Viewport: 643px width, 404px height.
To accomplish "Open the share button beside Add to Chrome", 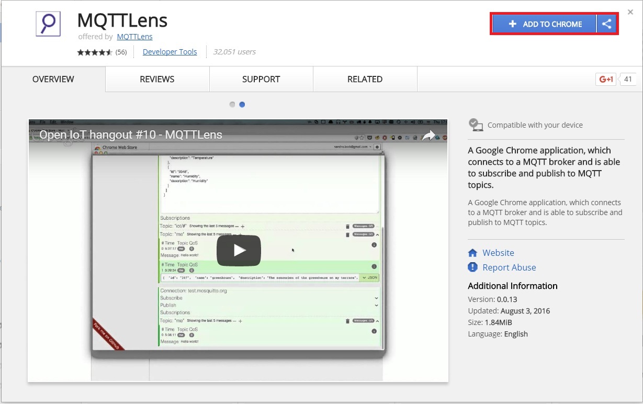I will pos(607,24).
